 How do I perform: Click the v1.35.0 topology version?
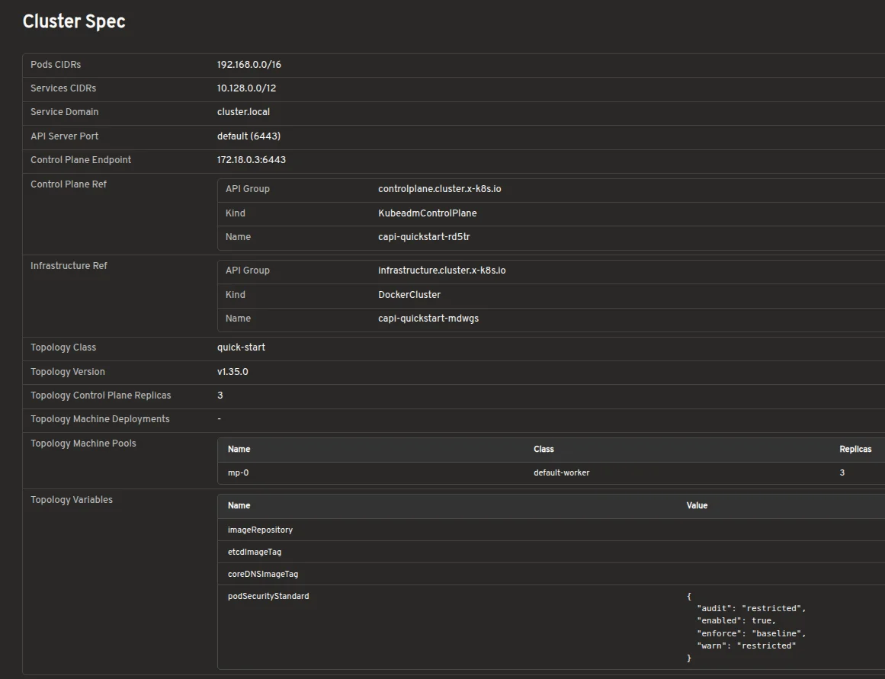pyautogui.click(x=232, y=372)
